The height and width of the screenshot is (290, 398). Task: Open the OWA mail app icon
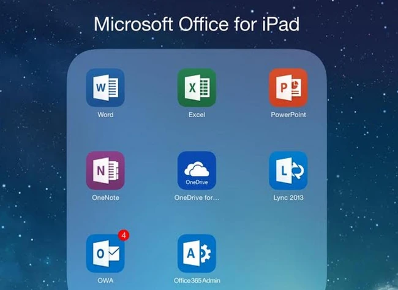coord(105,253)
